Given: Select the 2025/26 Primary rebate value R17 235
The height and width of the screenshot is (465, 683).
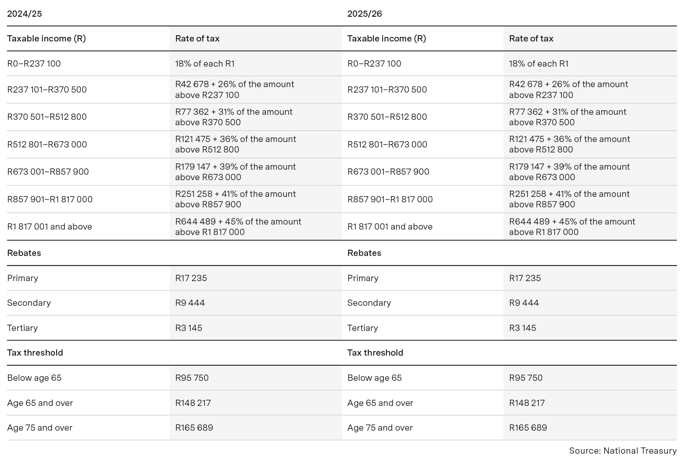Looking at the screenshot, I should tap(525, 278).
